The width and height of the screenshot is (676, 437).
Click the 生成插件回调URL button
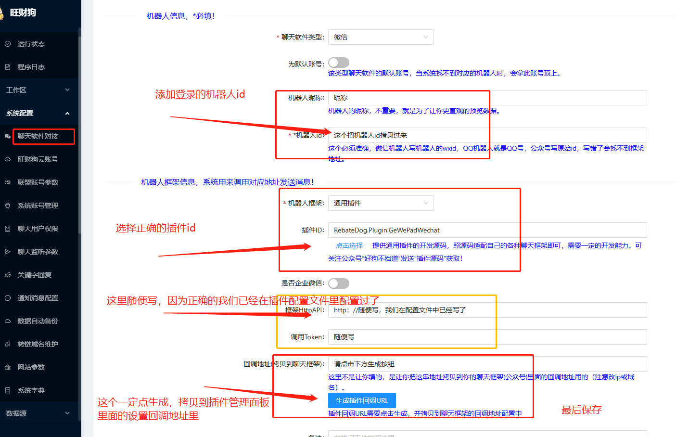[x=362, y=400]
